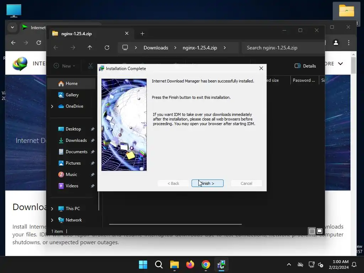The height and width of the screenshot is (273, 364).
Task: Click the pin icon next to Music
Action: coord(93,175)
